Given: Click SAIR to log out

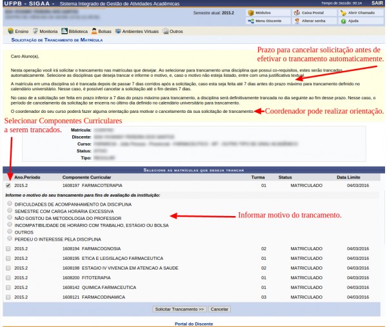Looking at the screenshot, I should pos(377,3).
